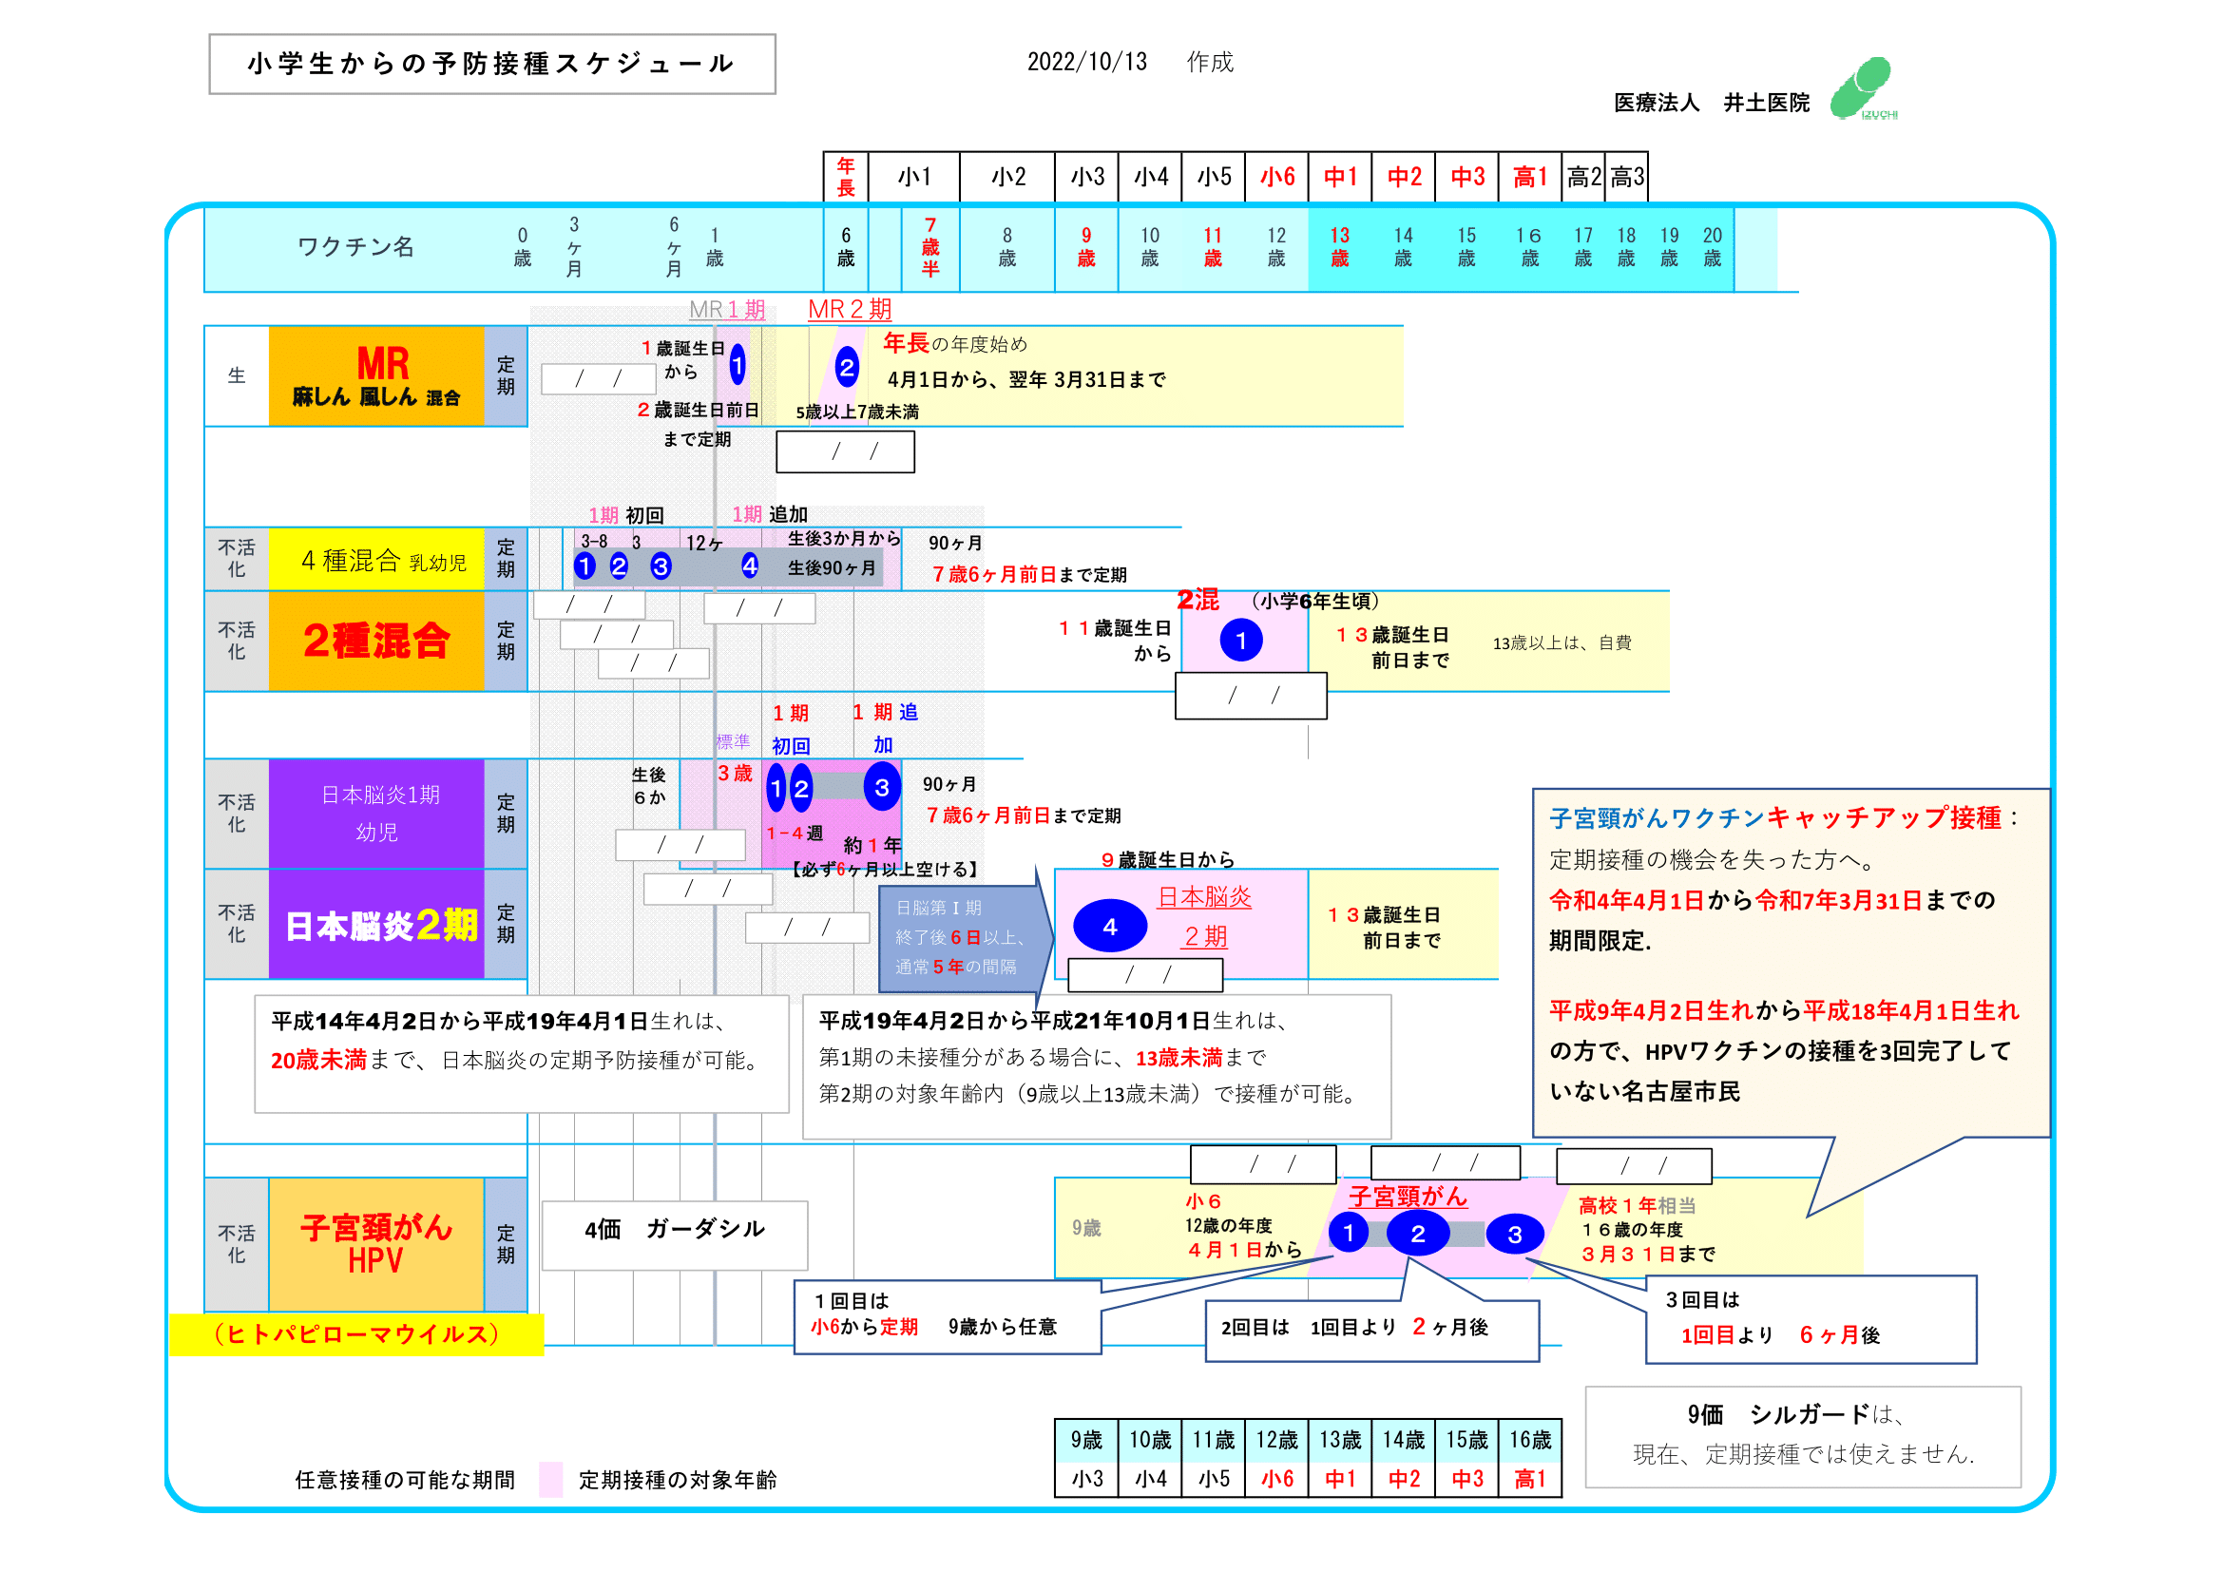Click the underlined MR2期 heading

850,310
